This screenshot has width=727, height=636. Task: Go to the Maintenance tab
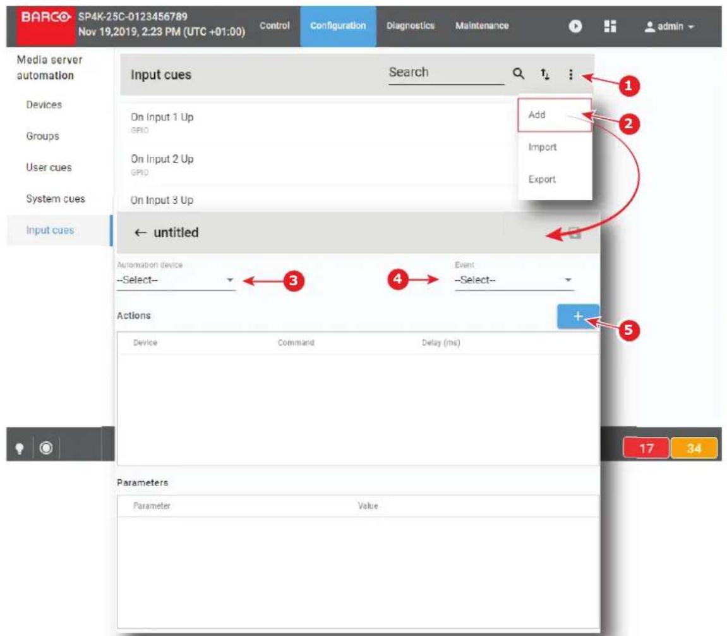tap(482, 25)
